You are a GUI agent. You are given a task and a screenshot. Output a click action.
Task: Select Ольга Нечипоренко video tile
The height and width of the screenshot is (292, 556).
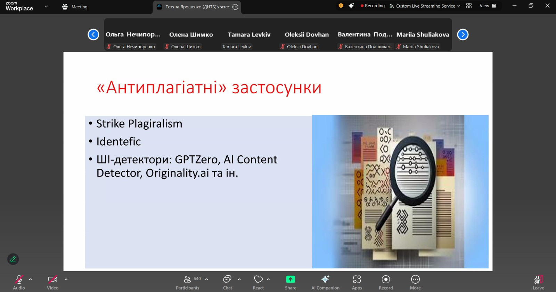click(x=133, y=35)
